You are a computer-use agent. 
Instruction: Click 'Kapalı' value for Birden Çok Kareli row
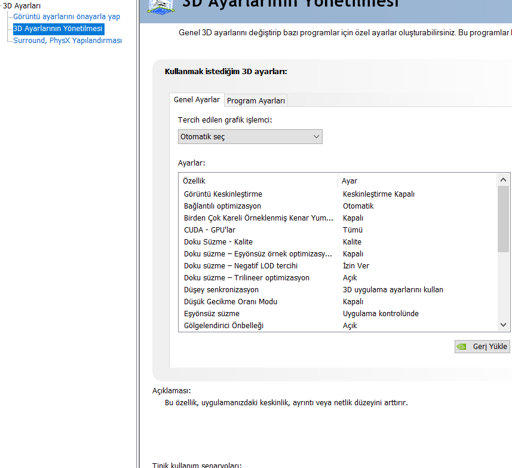pos(353,218)
